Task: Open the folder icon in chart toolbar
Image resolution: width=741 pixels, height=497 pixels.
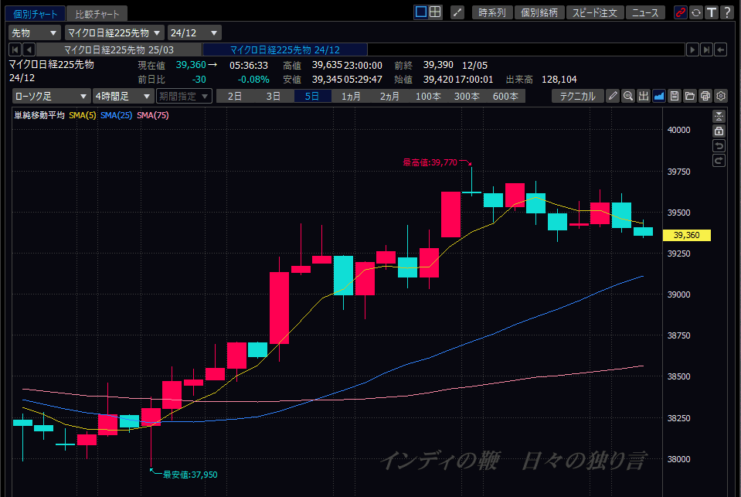Action: [x=690, y=96]
